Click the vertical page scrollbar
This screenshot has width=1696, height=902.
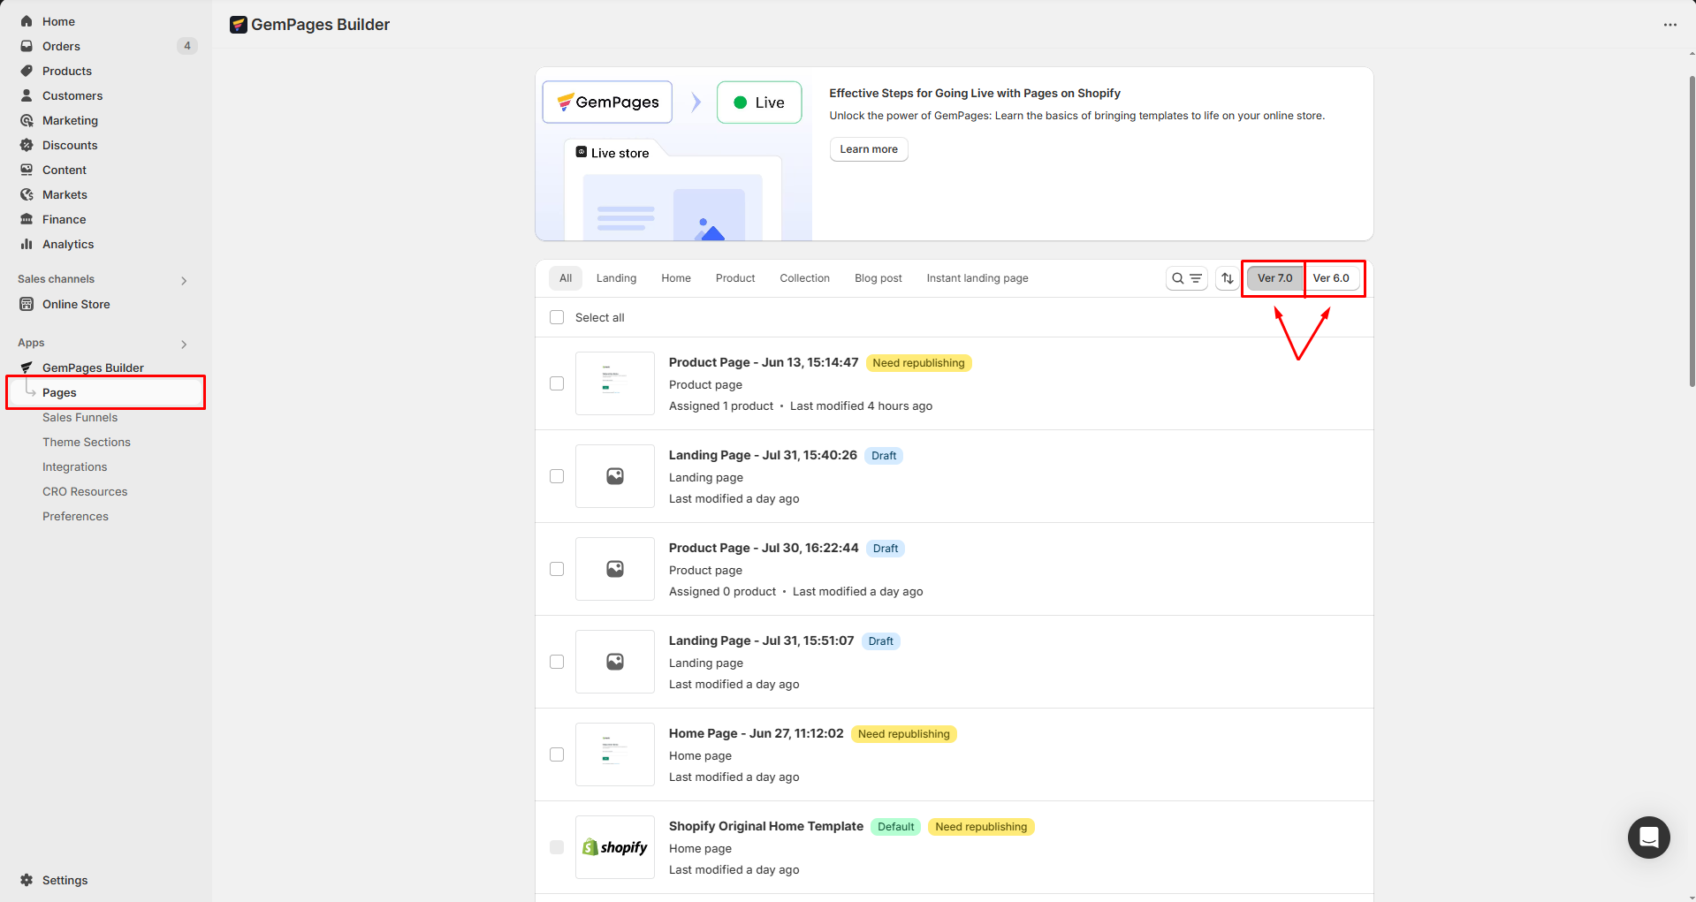[1692, 230]
